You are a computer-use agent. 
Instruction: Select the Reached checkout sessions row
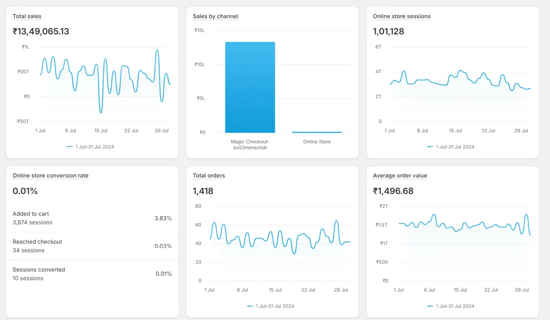[x=92, y=246]
